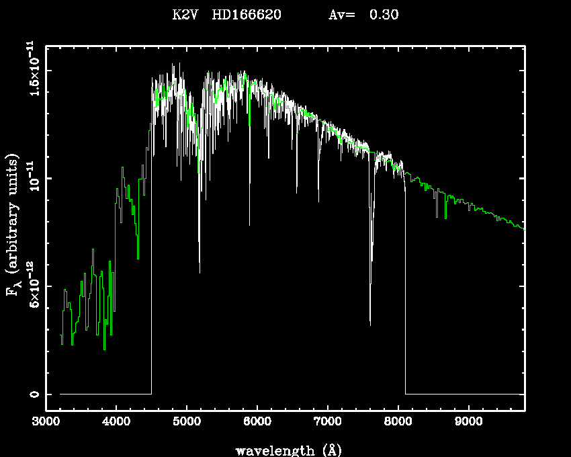Click bottom of deep absorption dip near 7600 Å
The height and width of the screenshot is (457, 571).
370,323
